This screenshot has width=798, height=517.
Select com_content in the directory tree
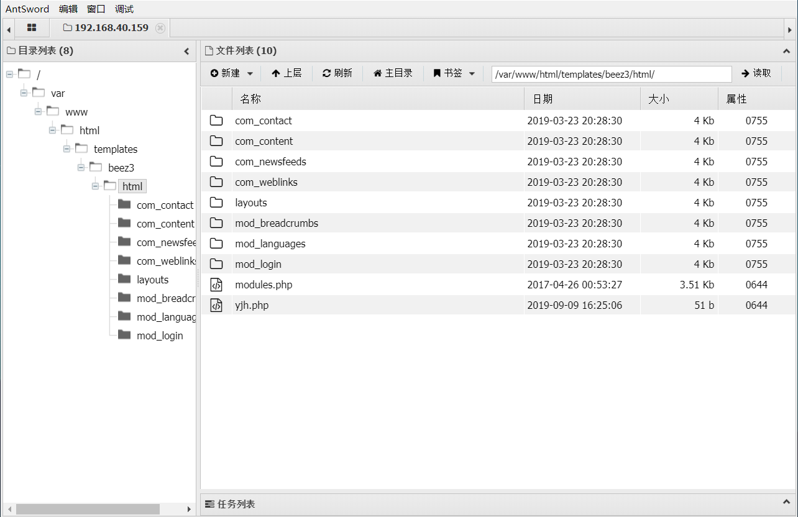point(165,224)
